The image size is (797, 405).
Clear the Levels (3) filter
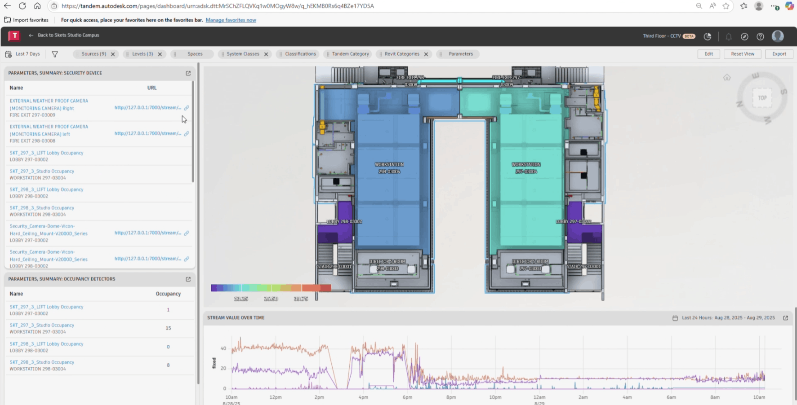[160, 54]
